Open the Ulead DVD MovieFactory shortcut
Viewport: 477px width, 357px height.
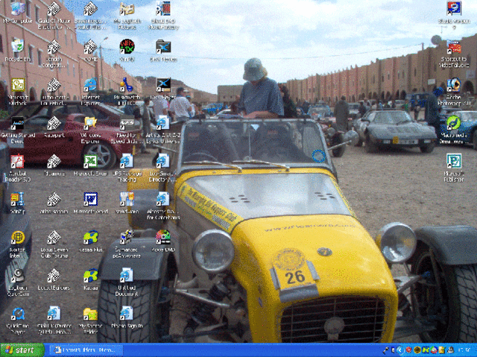(162, 10)
